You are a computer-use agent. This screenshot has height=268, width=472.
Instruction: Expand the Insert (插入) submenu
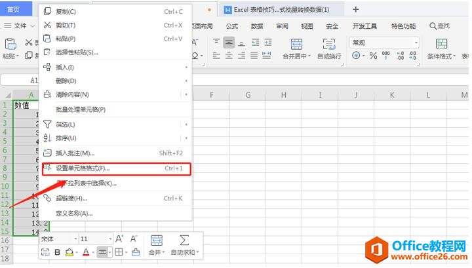click(x=115, y=67)
